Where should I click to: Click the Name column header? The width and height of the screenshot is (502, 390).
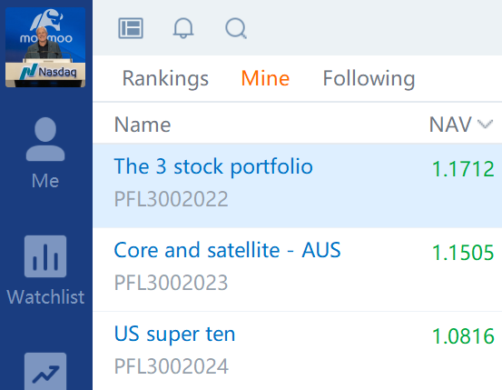[x=143, y=125]
